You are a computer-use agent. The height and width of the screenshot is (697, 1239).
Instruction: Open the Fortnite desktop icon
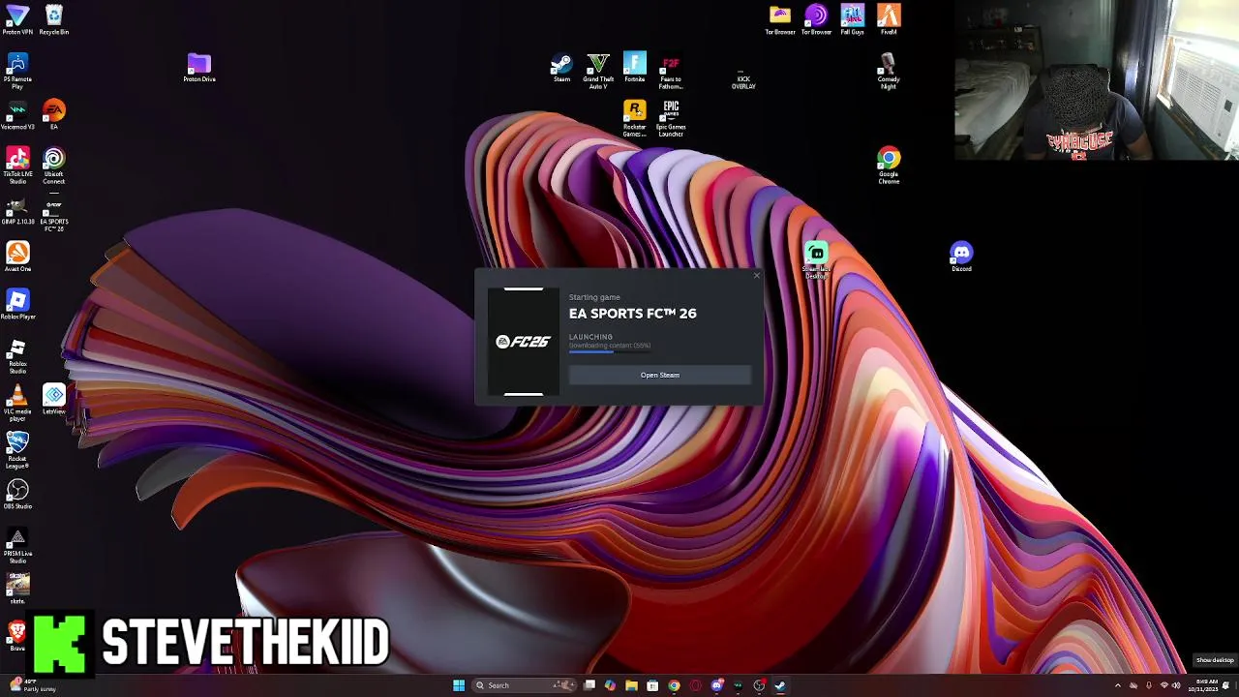point(634,68)
